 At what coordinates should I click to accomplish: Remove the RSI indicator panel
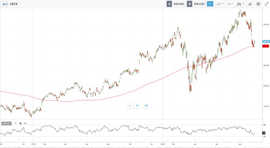coord(25,123)
